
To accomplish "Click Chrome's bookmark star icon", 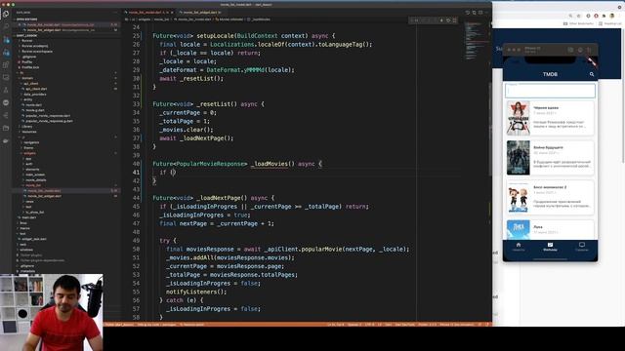I will (x=579, y=16).
